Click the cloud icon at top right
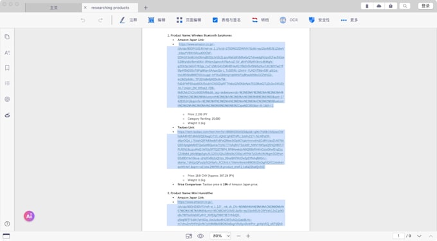The width and height of the screenshot is (437, 241). [379, 6]
